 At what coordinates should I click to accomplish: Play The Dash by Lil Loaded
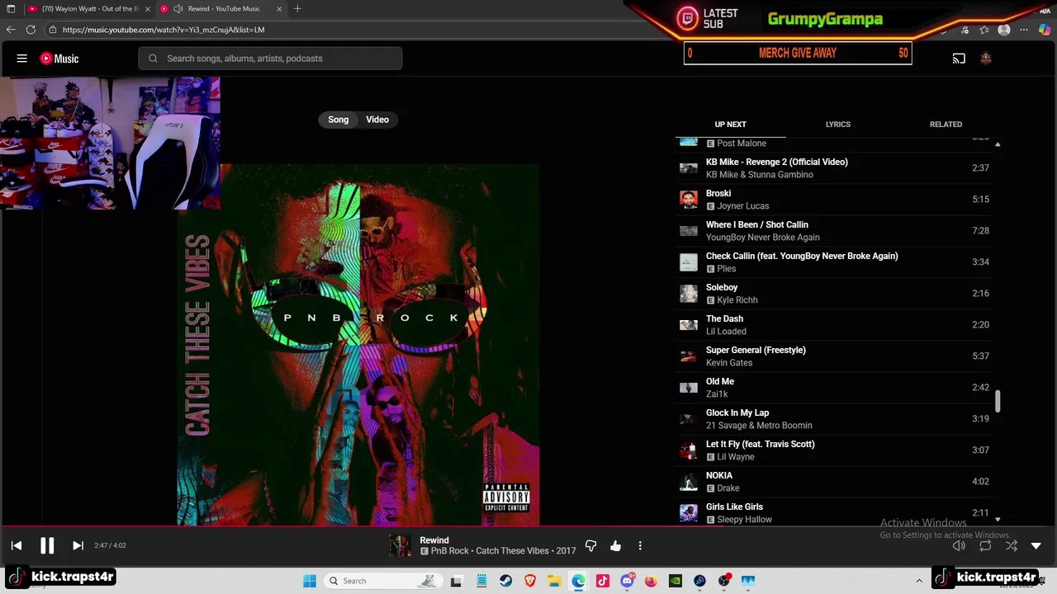click(834, 325)
